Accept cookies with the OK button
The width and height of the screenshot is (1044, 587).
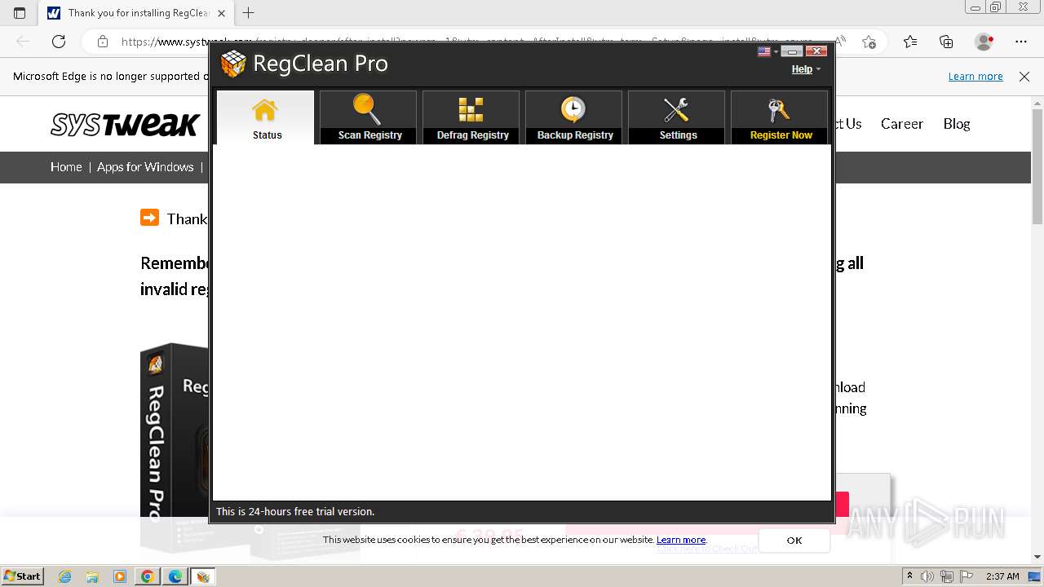point(794,541)
